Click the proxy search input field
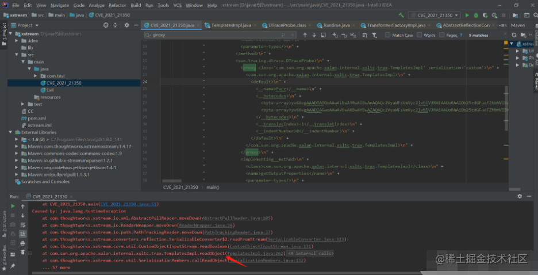 click(x=220, y=35)
